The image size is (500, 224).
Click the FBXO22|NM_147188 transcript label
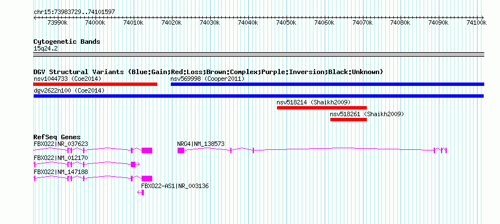[61, 172]
